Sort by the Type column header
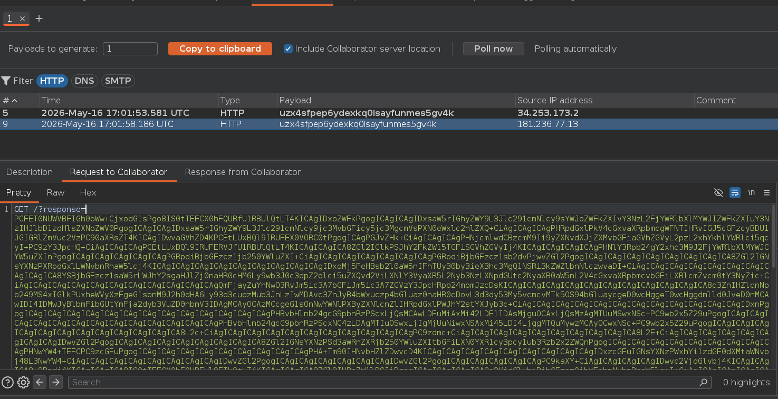This screenshot has height=399, width=778. (x=248, y=100)
